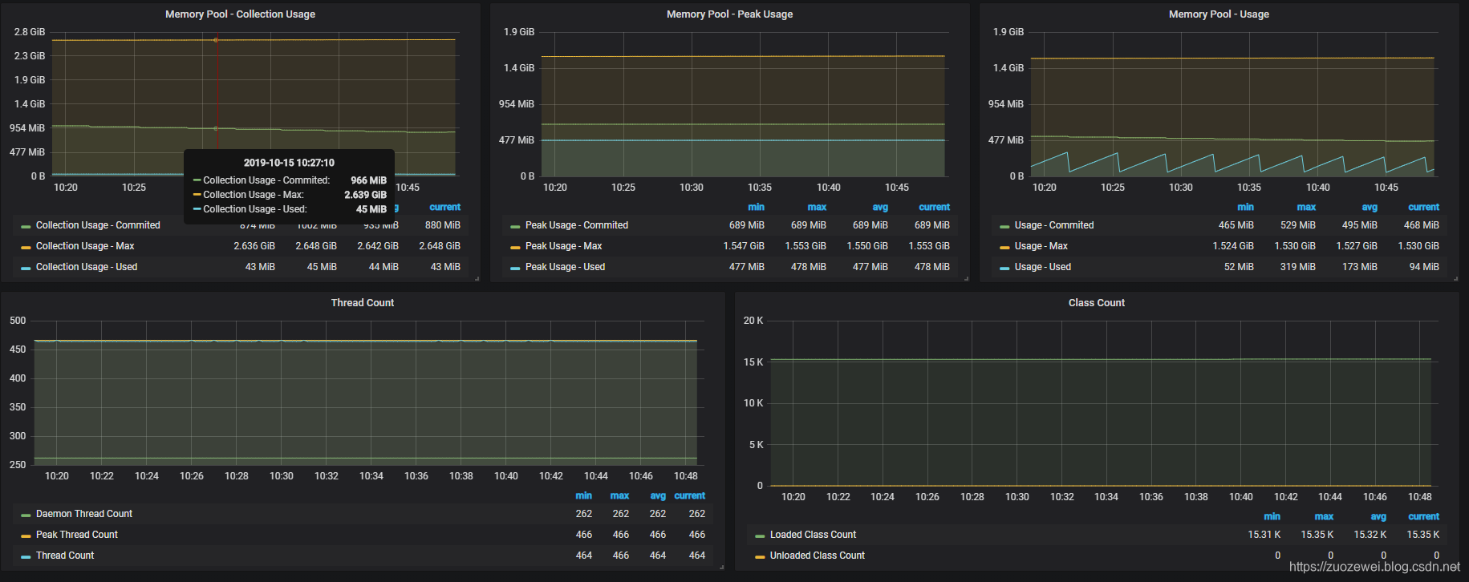The width and height of the screenshot is (1469, 582).
Task: Sort Memory Pool - Usage legend by current column
Action: click(1423, 207)
